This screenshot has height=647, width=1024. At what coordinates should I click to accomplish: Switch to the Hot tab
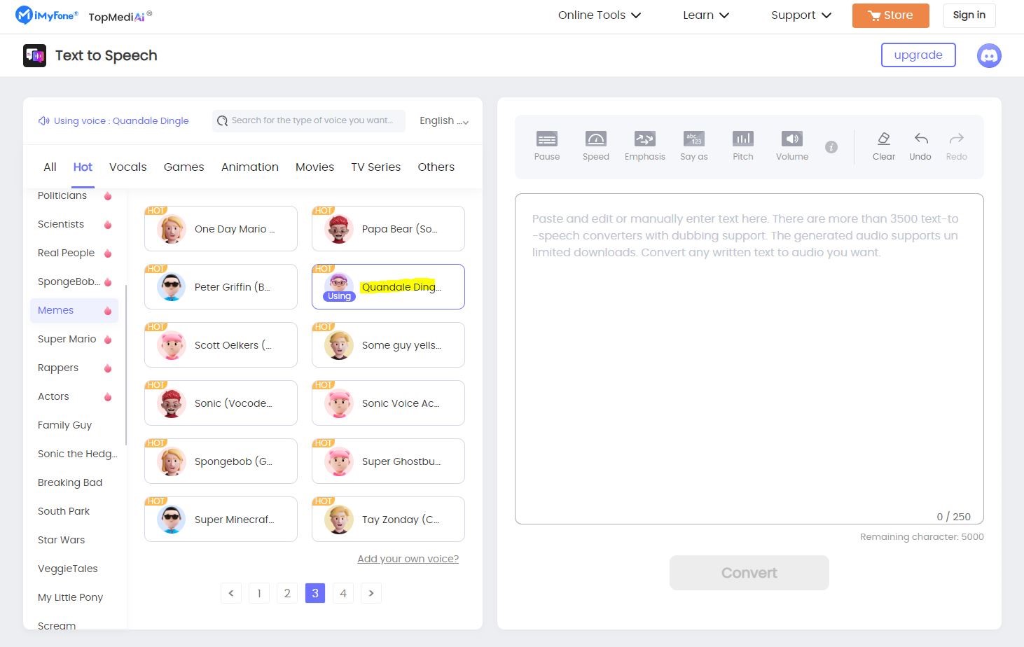pyautogui.click(x=83, y=167)
